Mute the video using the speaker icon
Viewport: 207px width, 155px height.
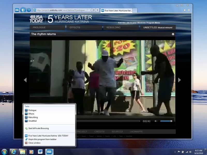156,121
